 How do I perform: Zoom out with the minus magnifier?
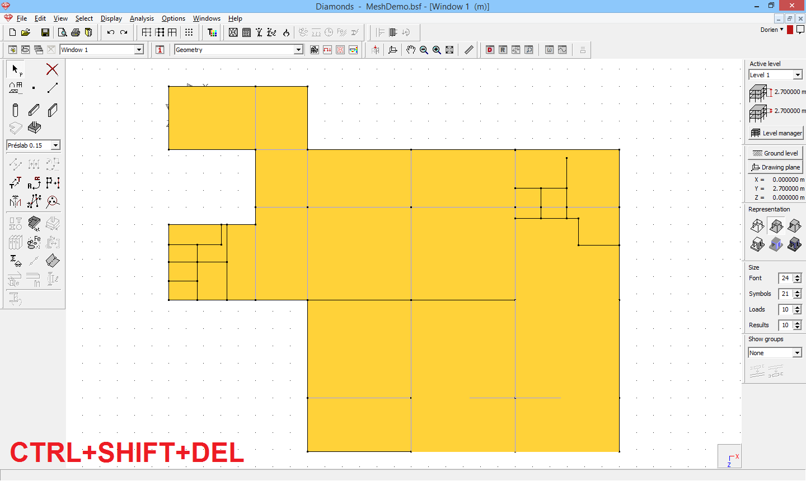(424, 50)
